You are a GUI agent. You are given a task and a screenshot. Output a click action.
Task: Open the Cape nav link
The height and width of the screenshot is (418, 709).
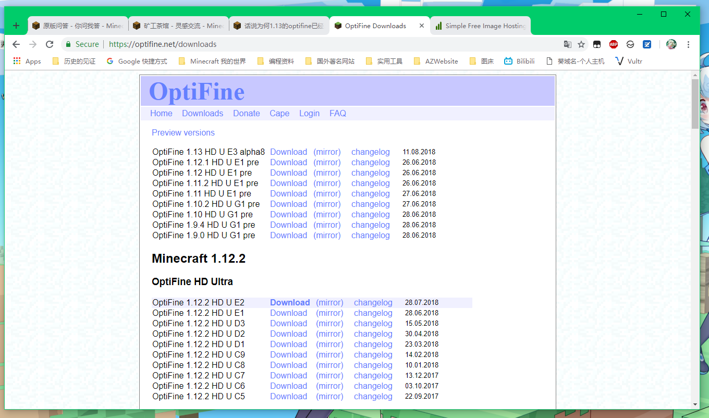[x=279, y=114]
